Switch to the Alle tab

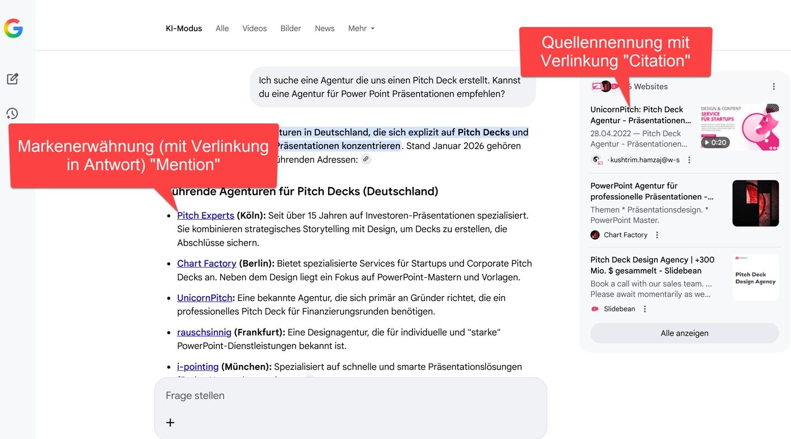[x=222, y=28]
